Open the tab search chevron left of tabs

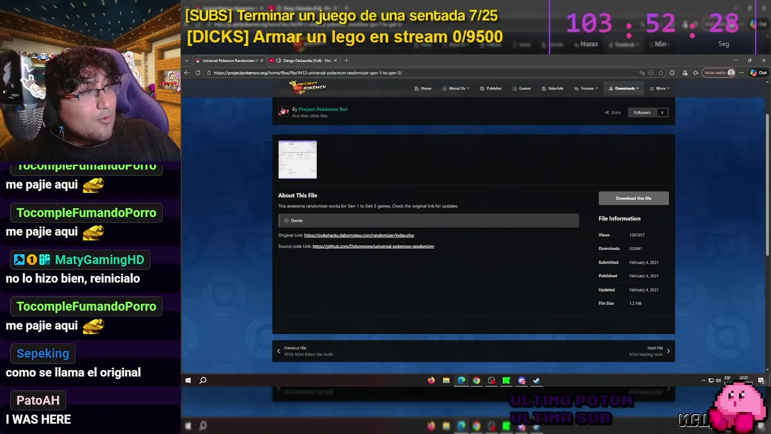187,60
